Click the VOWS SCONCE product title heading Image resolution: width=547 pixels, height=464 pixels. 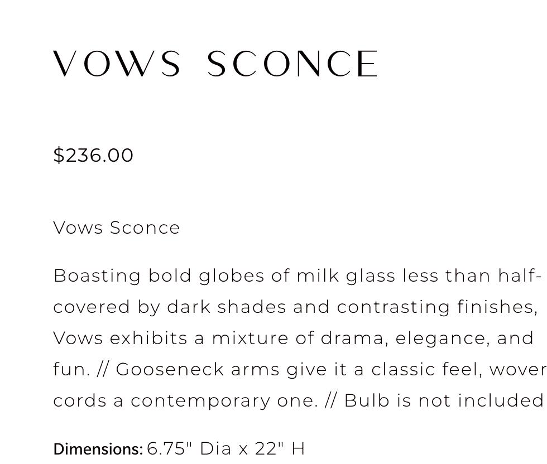[x=216, y=64]
